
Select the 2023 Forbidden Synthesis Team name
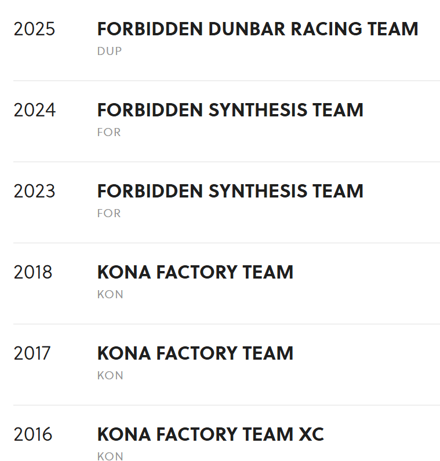(230, 191)
